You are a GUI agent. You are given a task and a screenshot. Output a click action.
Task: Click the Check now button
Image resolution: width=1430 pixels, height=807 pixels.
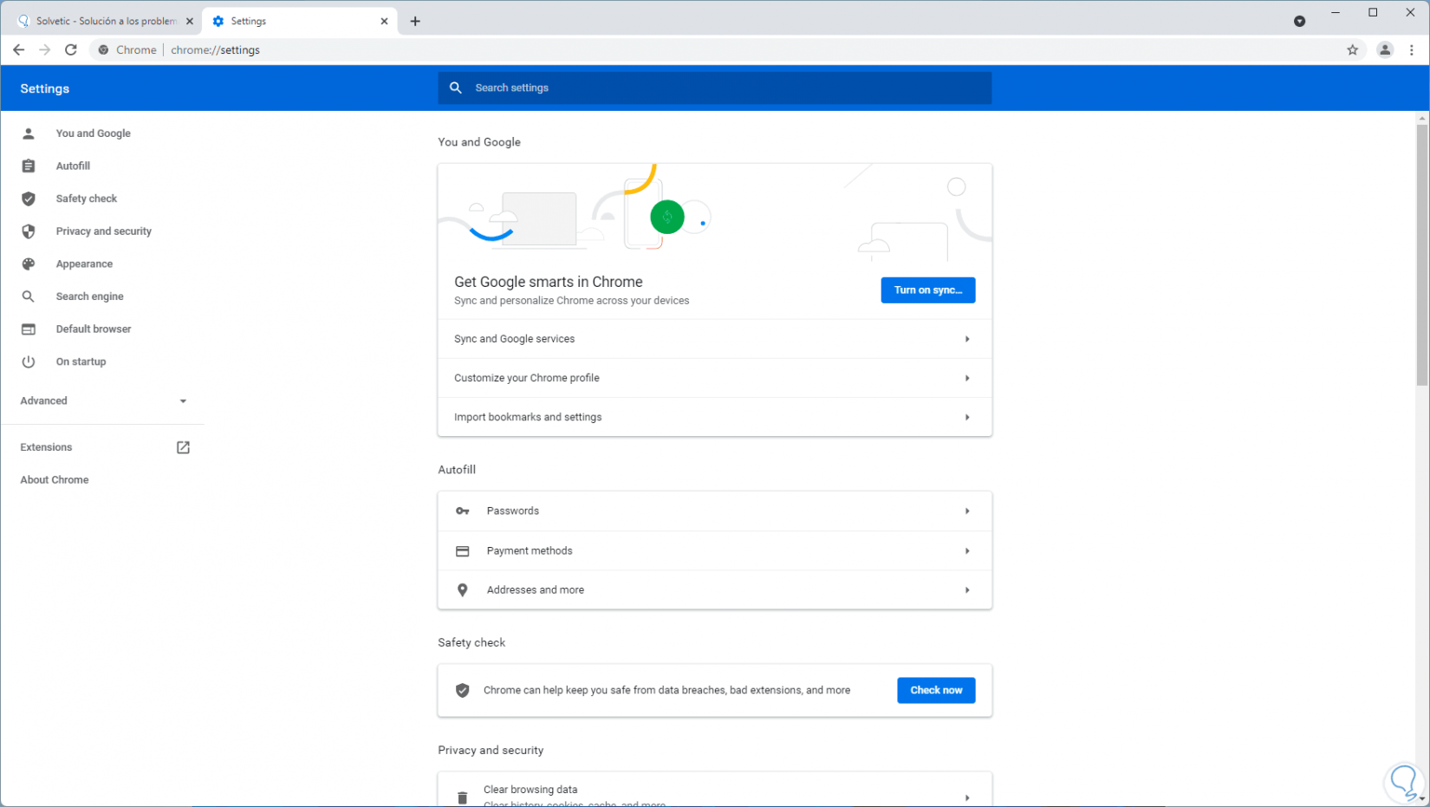coord(936,691)
